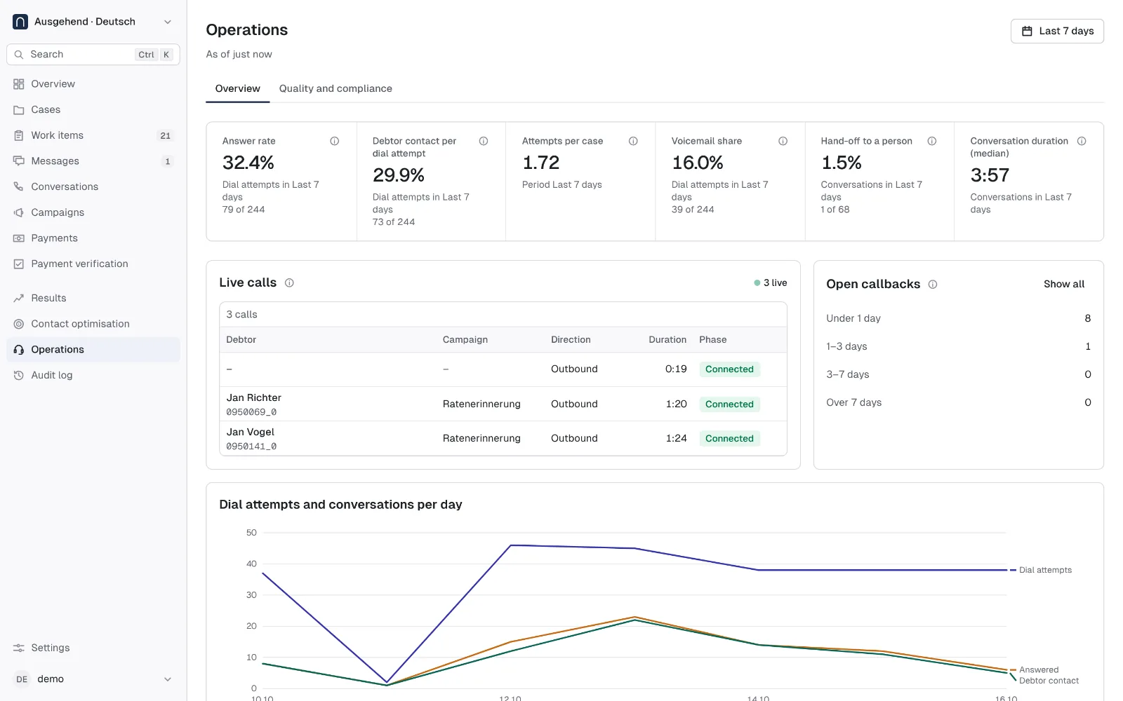Open the Last 7 days date range picker

(1057, 31)
